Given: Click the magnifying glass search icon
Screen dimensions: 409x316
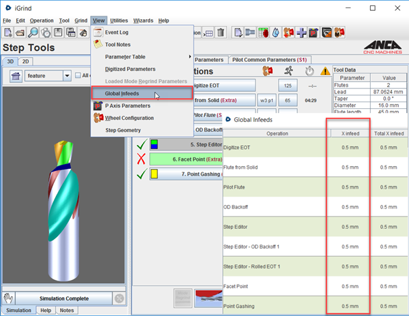Looking at the screenshot, I should click(x=33, y=33).
